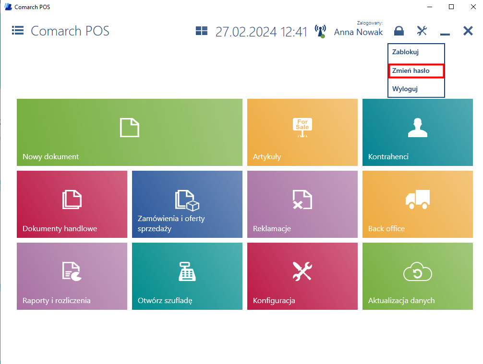This screenshot has height=364, width=483.
Task: Click the padlock lock icon
Action: tap(399, 31)
